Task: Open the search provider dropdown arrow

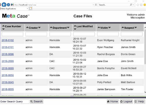Action: [133, 5]
